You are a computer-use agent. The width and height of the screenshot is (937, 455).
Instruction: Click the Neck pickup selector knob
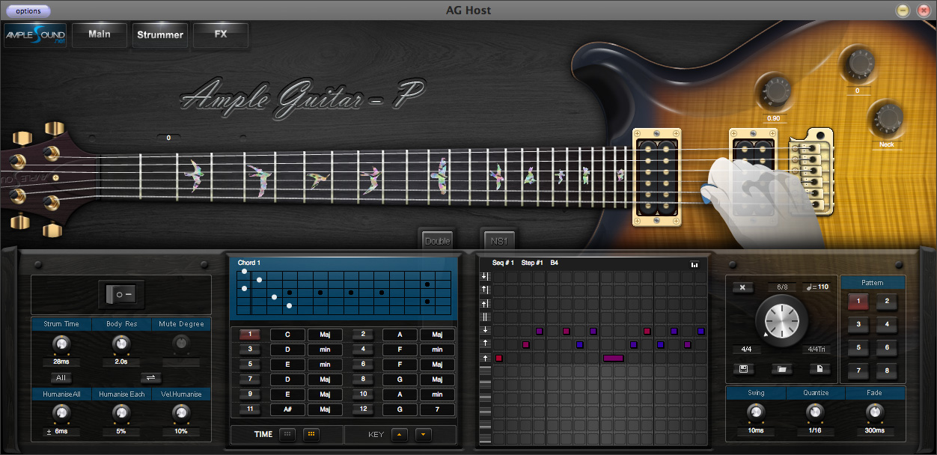pyautogui.click(x=888, y=119)
